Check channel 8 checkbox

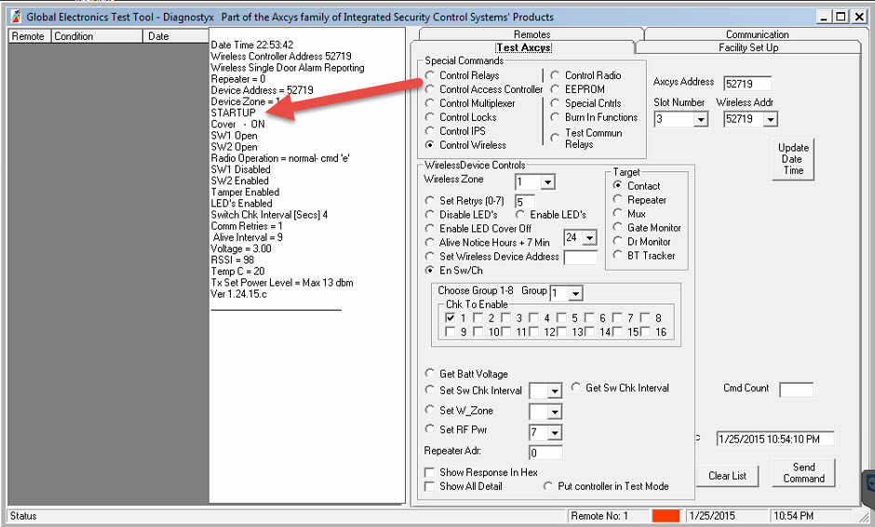click(646, 318)
